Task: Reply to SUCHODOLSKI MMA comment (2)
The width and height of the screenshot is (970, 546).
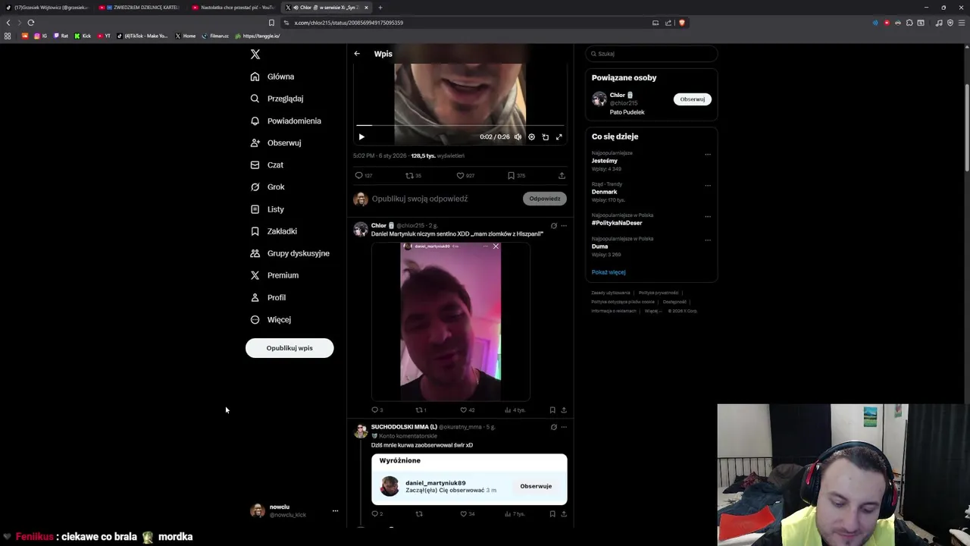Action: pos(377,514)
